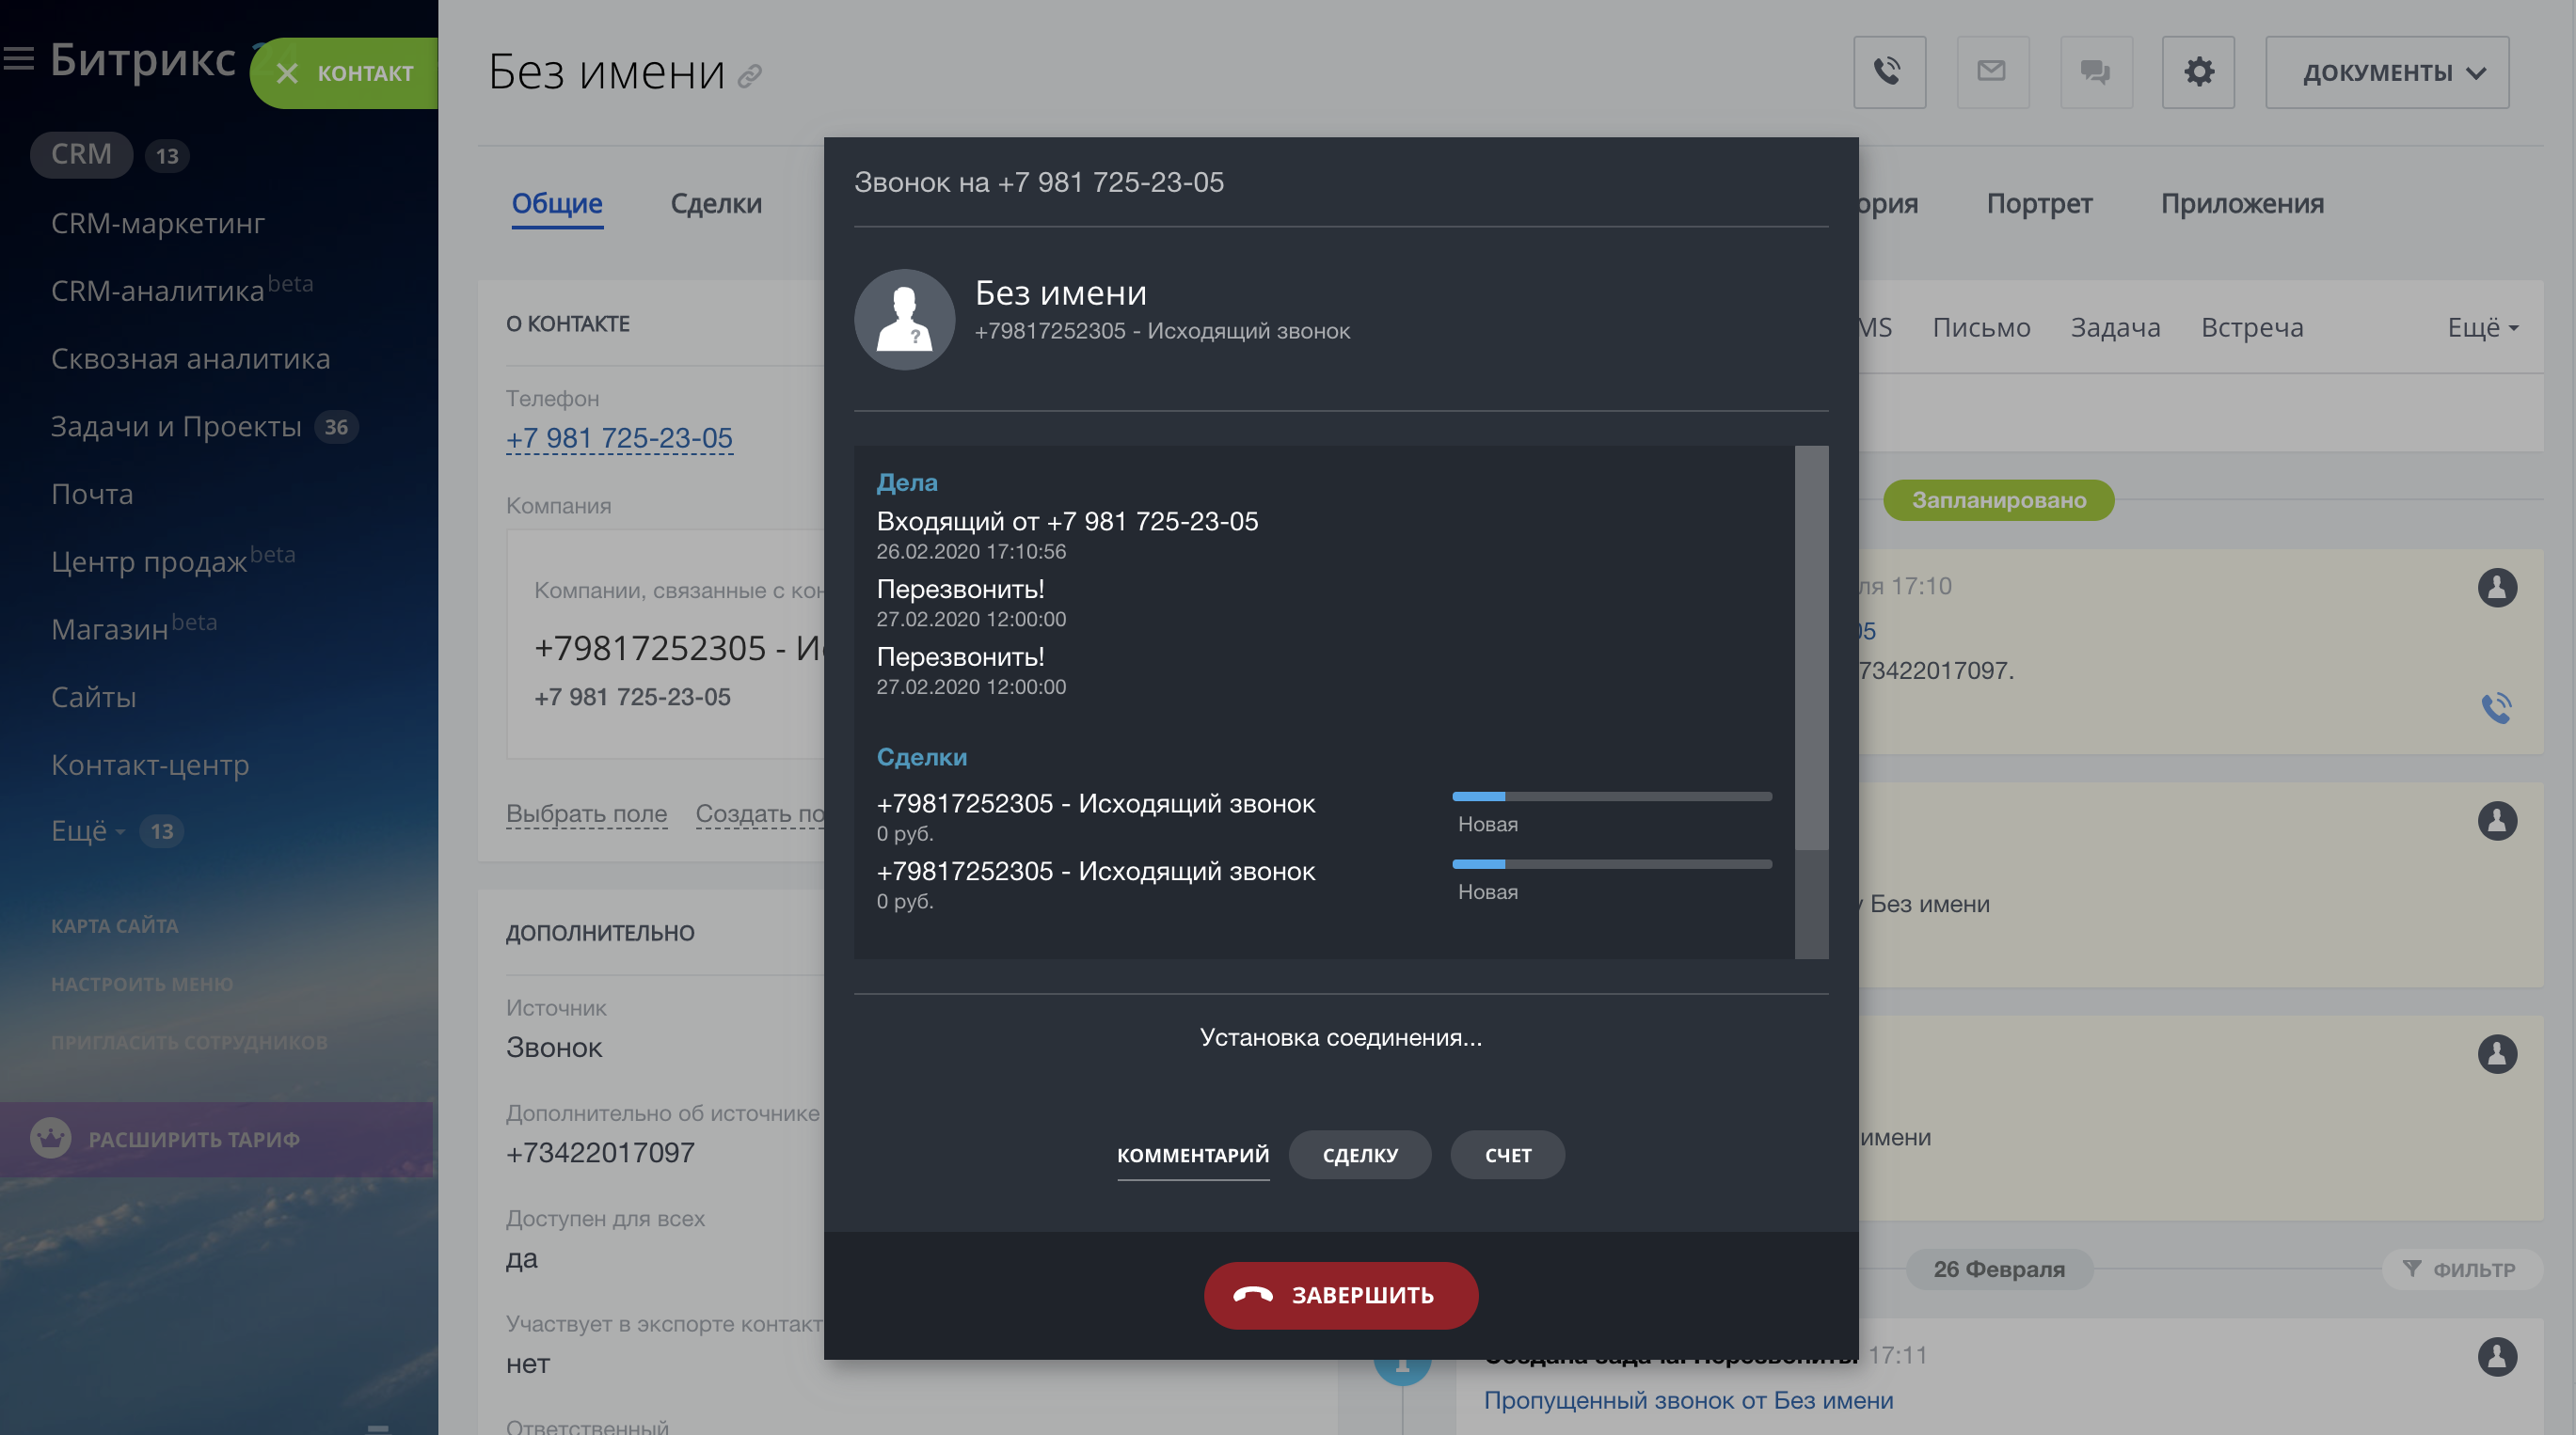Expand the Ещё dropdown in activity toolbar
The width and height of the screenshot is (2576, 1435).
(2482, 328)
